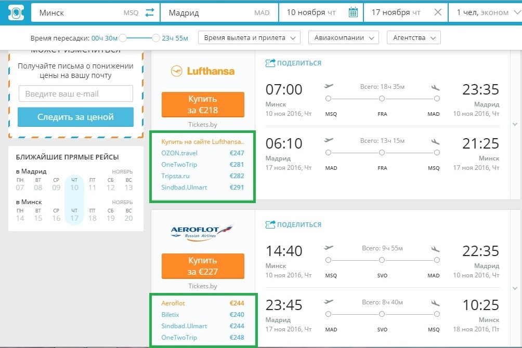The image size is (522, 348).
Task: Choose the Biletix offer for €240
Action: tap(203, 314)
